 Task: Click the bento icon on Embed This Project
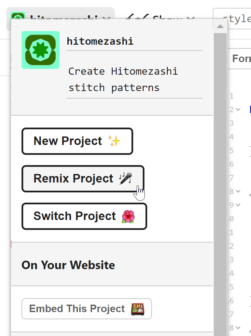click(x=138, y=308)
